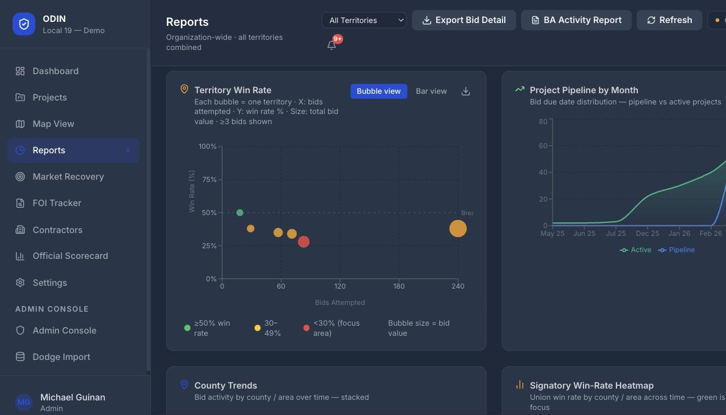The height and width of the screenshot is (415, 726).
Task: Switch to Bubble view
Action: pos(379,91)
